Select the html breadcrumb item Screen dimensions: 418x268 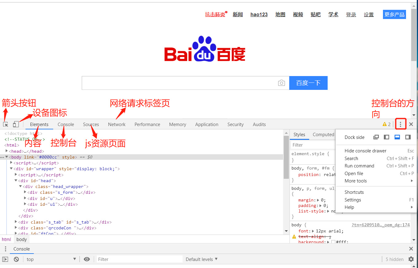(x=6, y=239)
